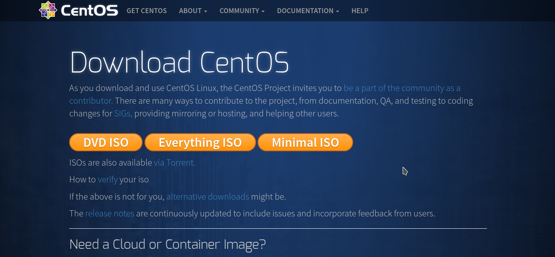The width and height of the screenshot is (555, 257).
Task: Open the DOCUMENTATION dropdown menu
Action: click(308, 11)
